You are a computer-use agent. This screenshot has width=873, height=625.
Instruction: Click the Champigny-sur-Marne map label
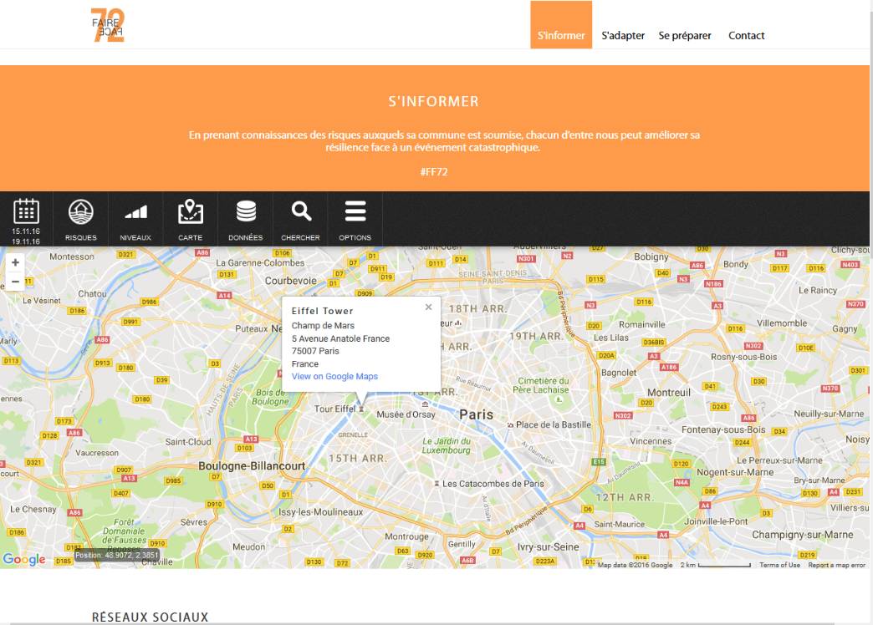pyautogui.click(x=802, y=535)
